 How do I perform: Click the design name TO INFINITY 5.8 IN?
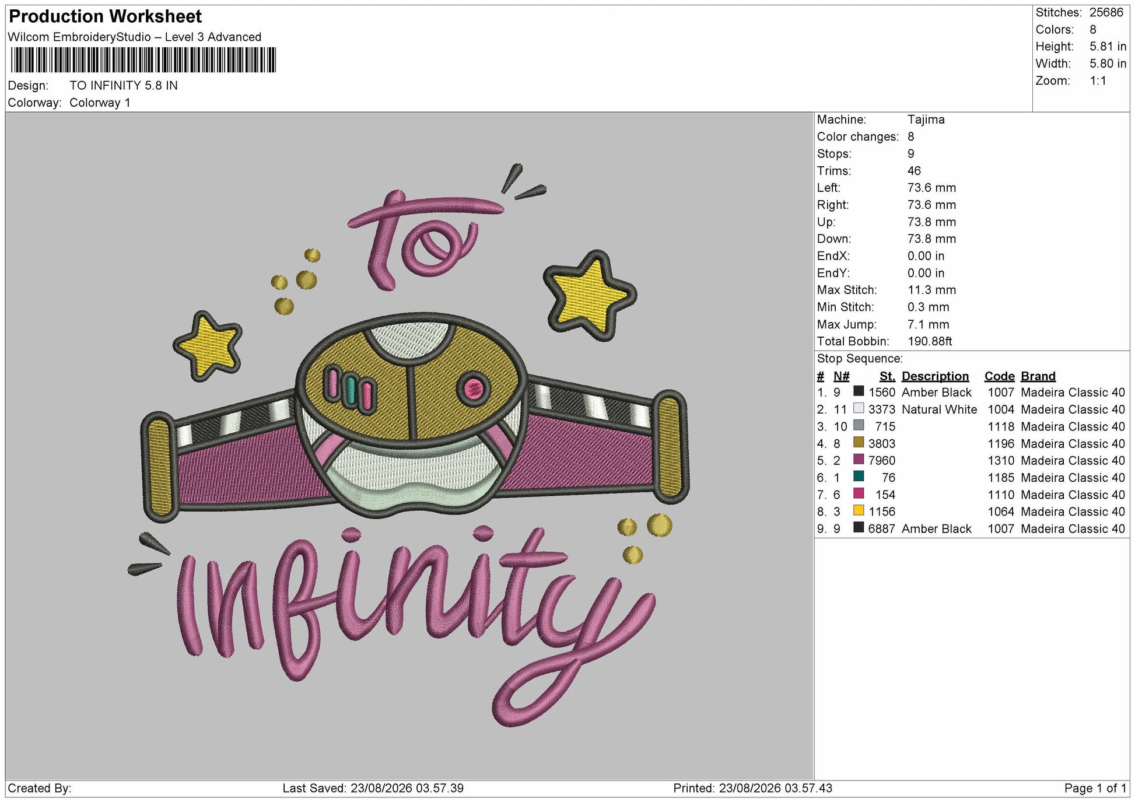[124, 85]
